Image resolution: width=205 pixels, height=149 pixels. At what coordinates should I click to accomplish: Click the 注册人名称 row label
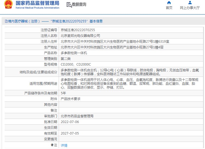pyautogui.click(x=49, y=36)
